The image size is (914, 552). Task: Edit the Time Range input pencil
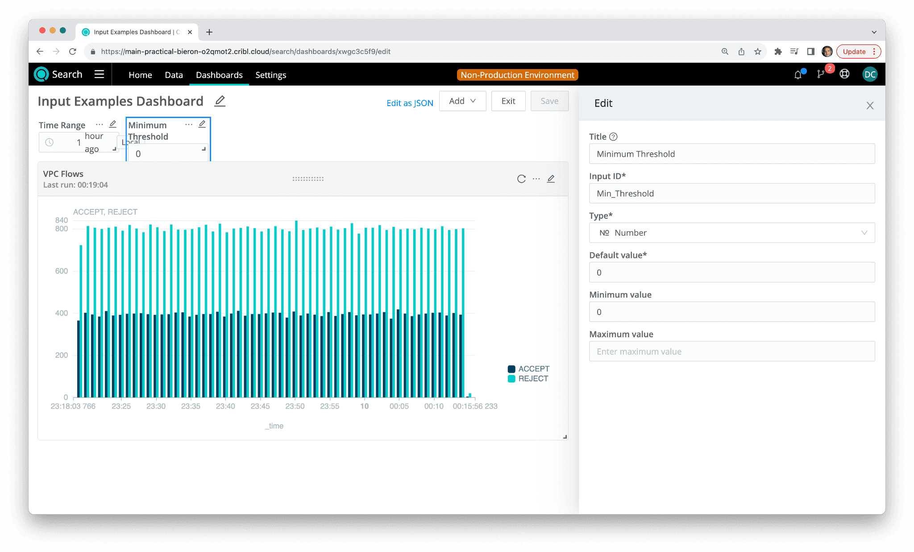point(113,124)
